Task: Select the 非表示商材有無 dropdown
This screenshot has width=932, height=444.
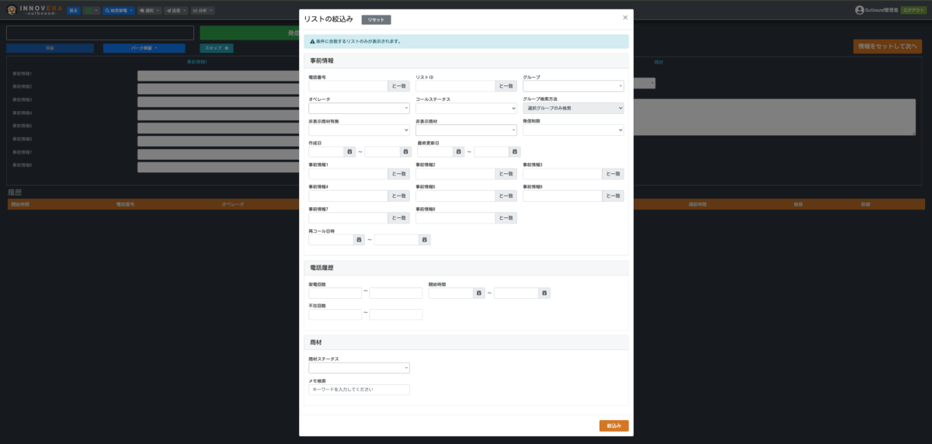Action: point(359,130)
